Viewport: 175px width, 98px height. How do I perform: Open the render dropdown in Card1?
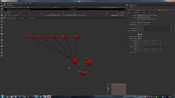144,17
